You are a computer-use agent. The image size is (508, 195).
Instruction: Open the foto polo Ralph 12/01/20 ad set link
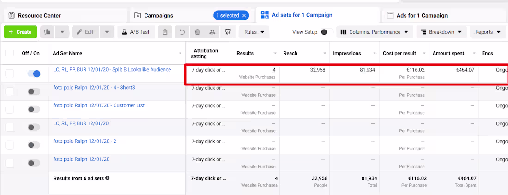(81, 159)
